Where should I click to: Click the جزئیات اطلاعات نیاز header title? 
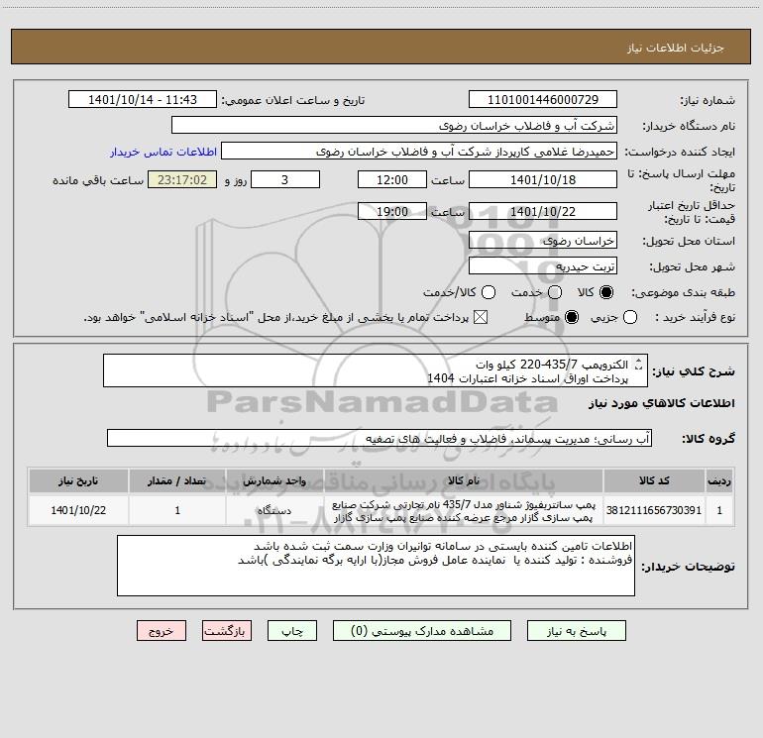click(x=676, y=48)
